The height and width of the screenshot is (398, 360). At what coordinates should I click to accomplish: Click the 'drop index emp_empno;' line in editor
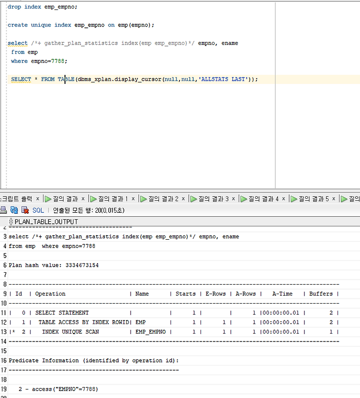42,7
